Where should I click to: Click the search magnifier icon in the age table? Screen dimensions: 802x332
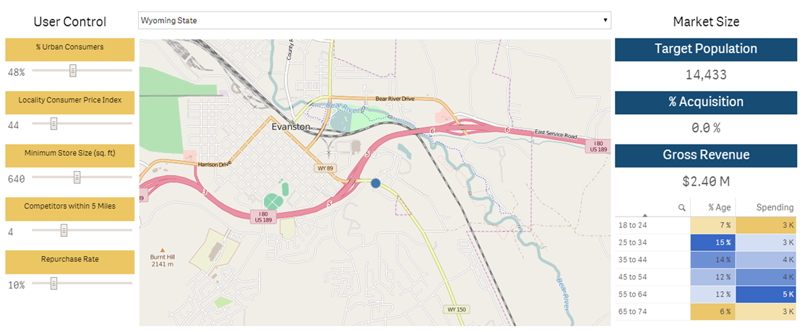tap(681, 208)
